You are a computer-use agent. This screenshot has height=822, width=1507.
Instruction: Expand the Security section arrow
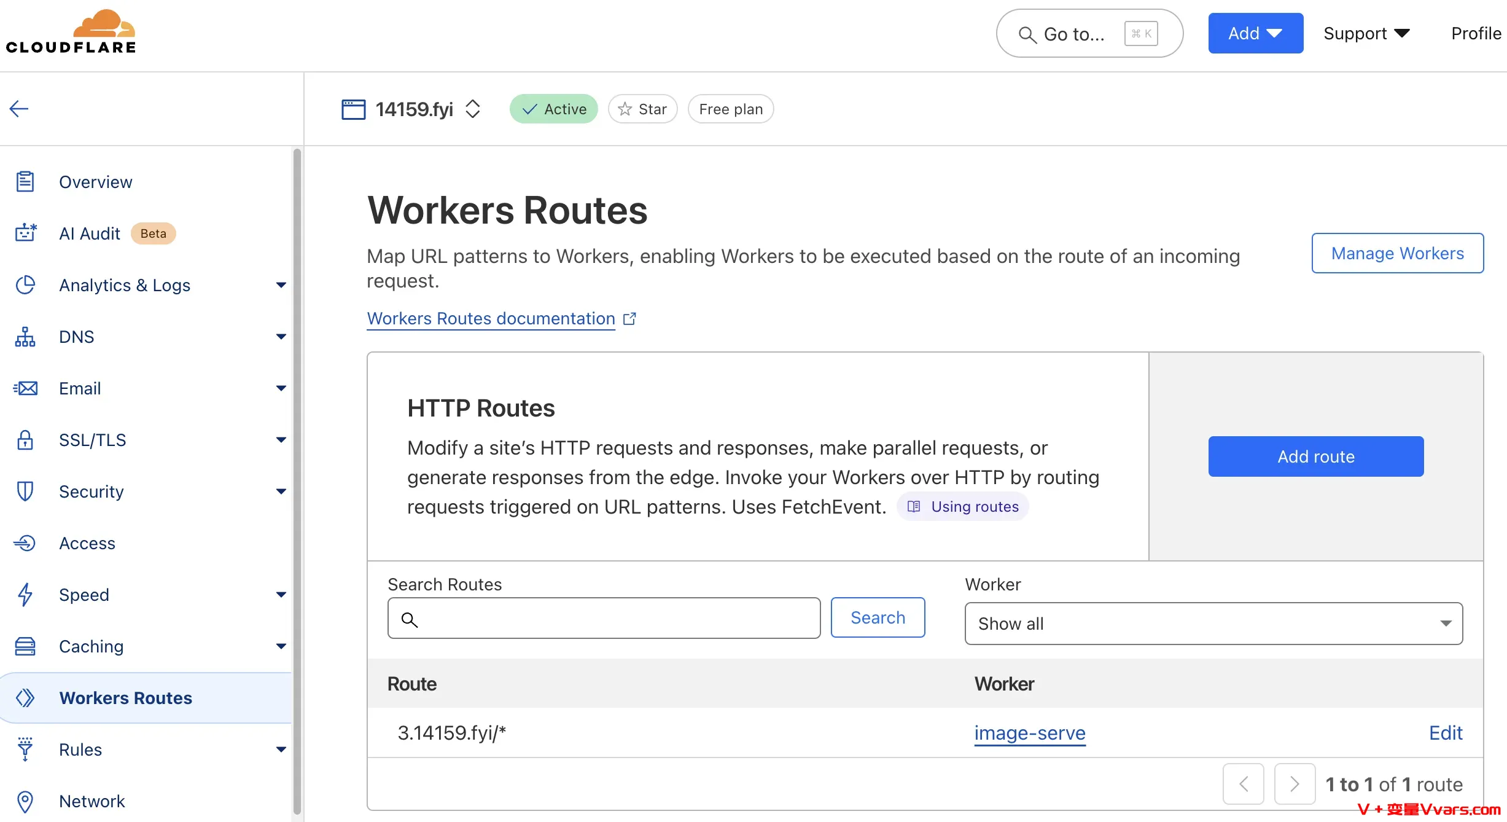click(281, 491)
